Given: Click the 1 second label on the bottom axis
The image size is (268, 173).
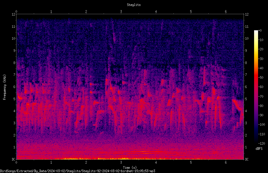Looking at the screenshot, I should [51, 163].
